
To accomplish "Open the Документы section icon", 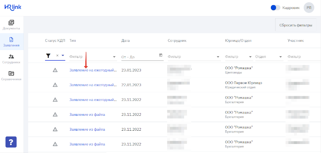I will pos(11,23).
